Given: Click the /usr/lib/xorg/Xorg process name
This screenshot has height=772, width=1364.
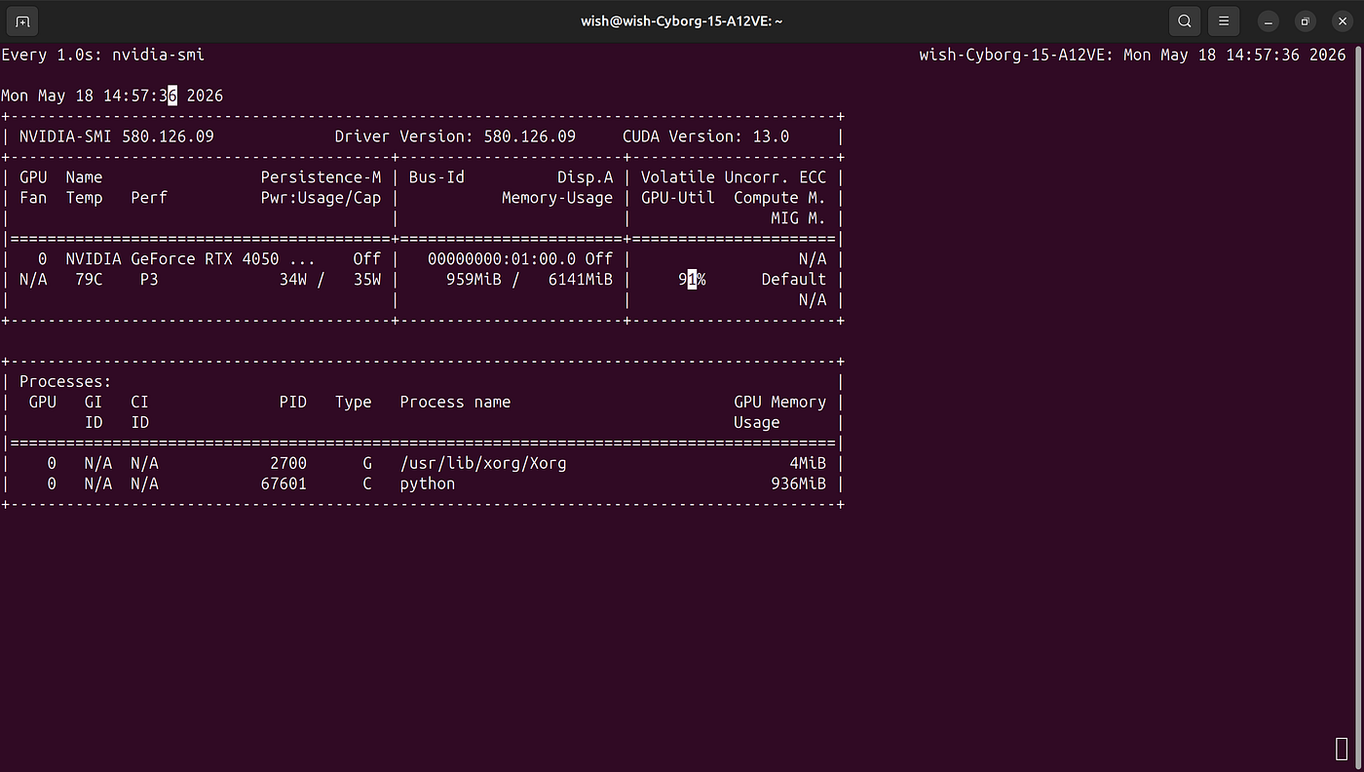Looking at the screenshot, I should pos(483,464).
